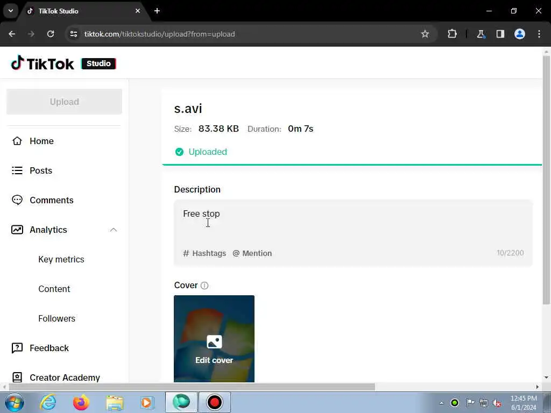Click the s.avi file name heading

coord(188,109)
